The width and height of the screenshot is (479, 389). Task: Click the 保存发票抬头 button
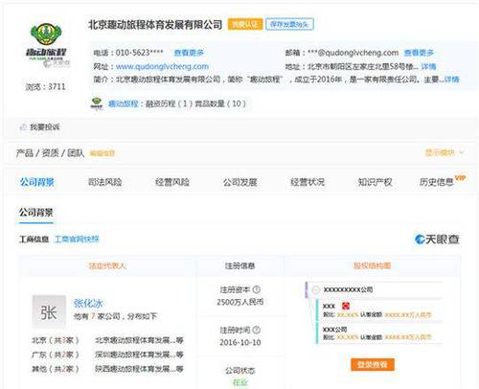289,24
